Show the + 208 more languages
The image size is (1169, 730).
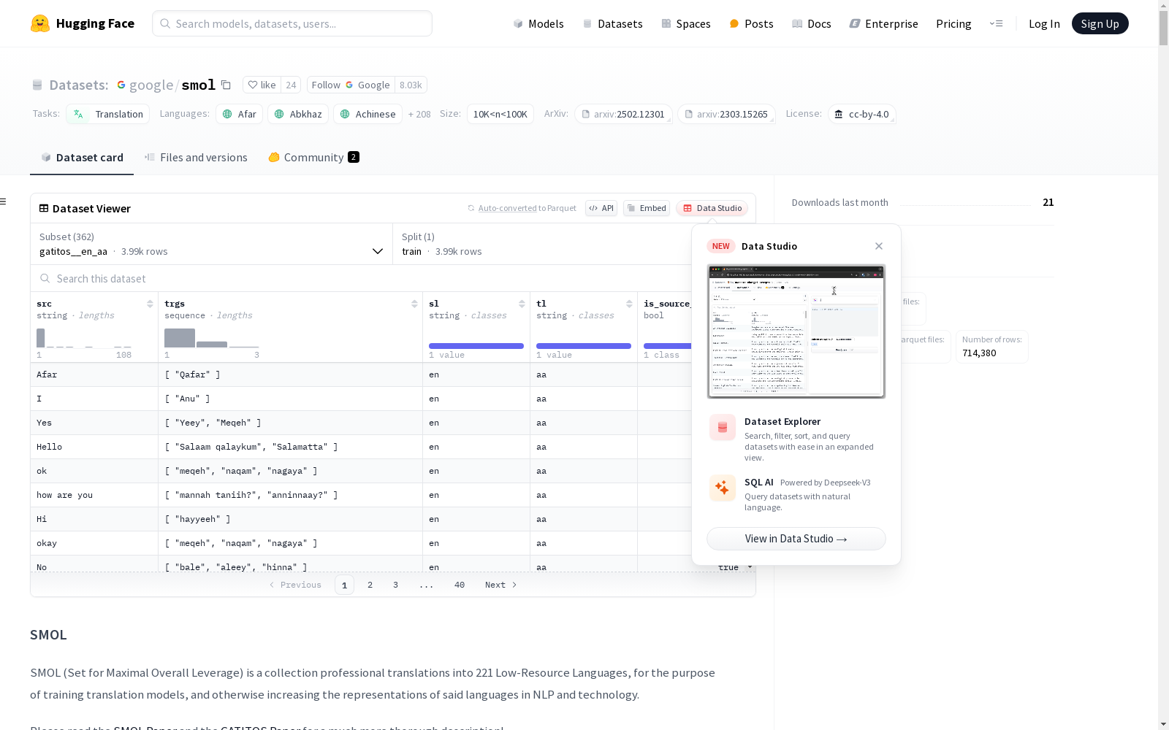419,114
